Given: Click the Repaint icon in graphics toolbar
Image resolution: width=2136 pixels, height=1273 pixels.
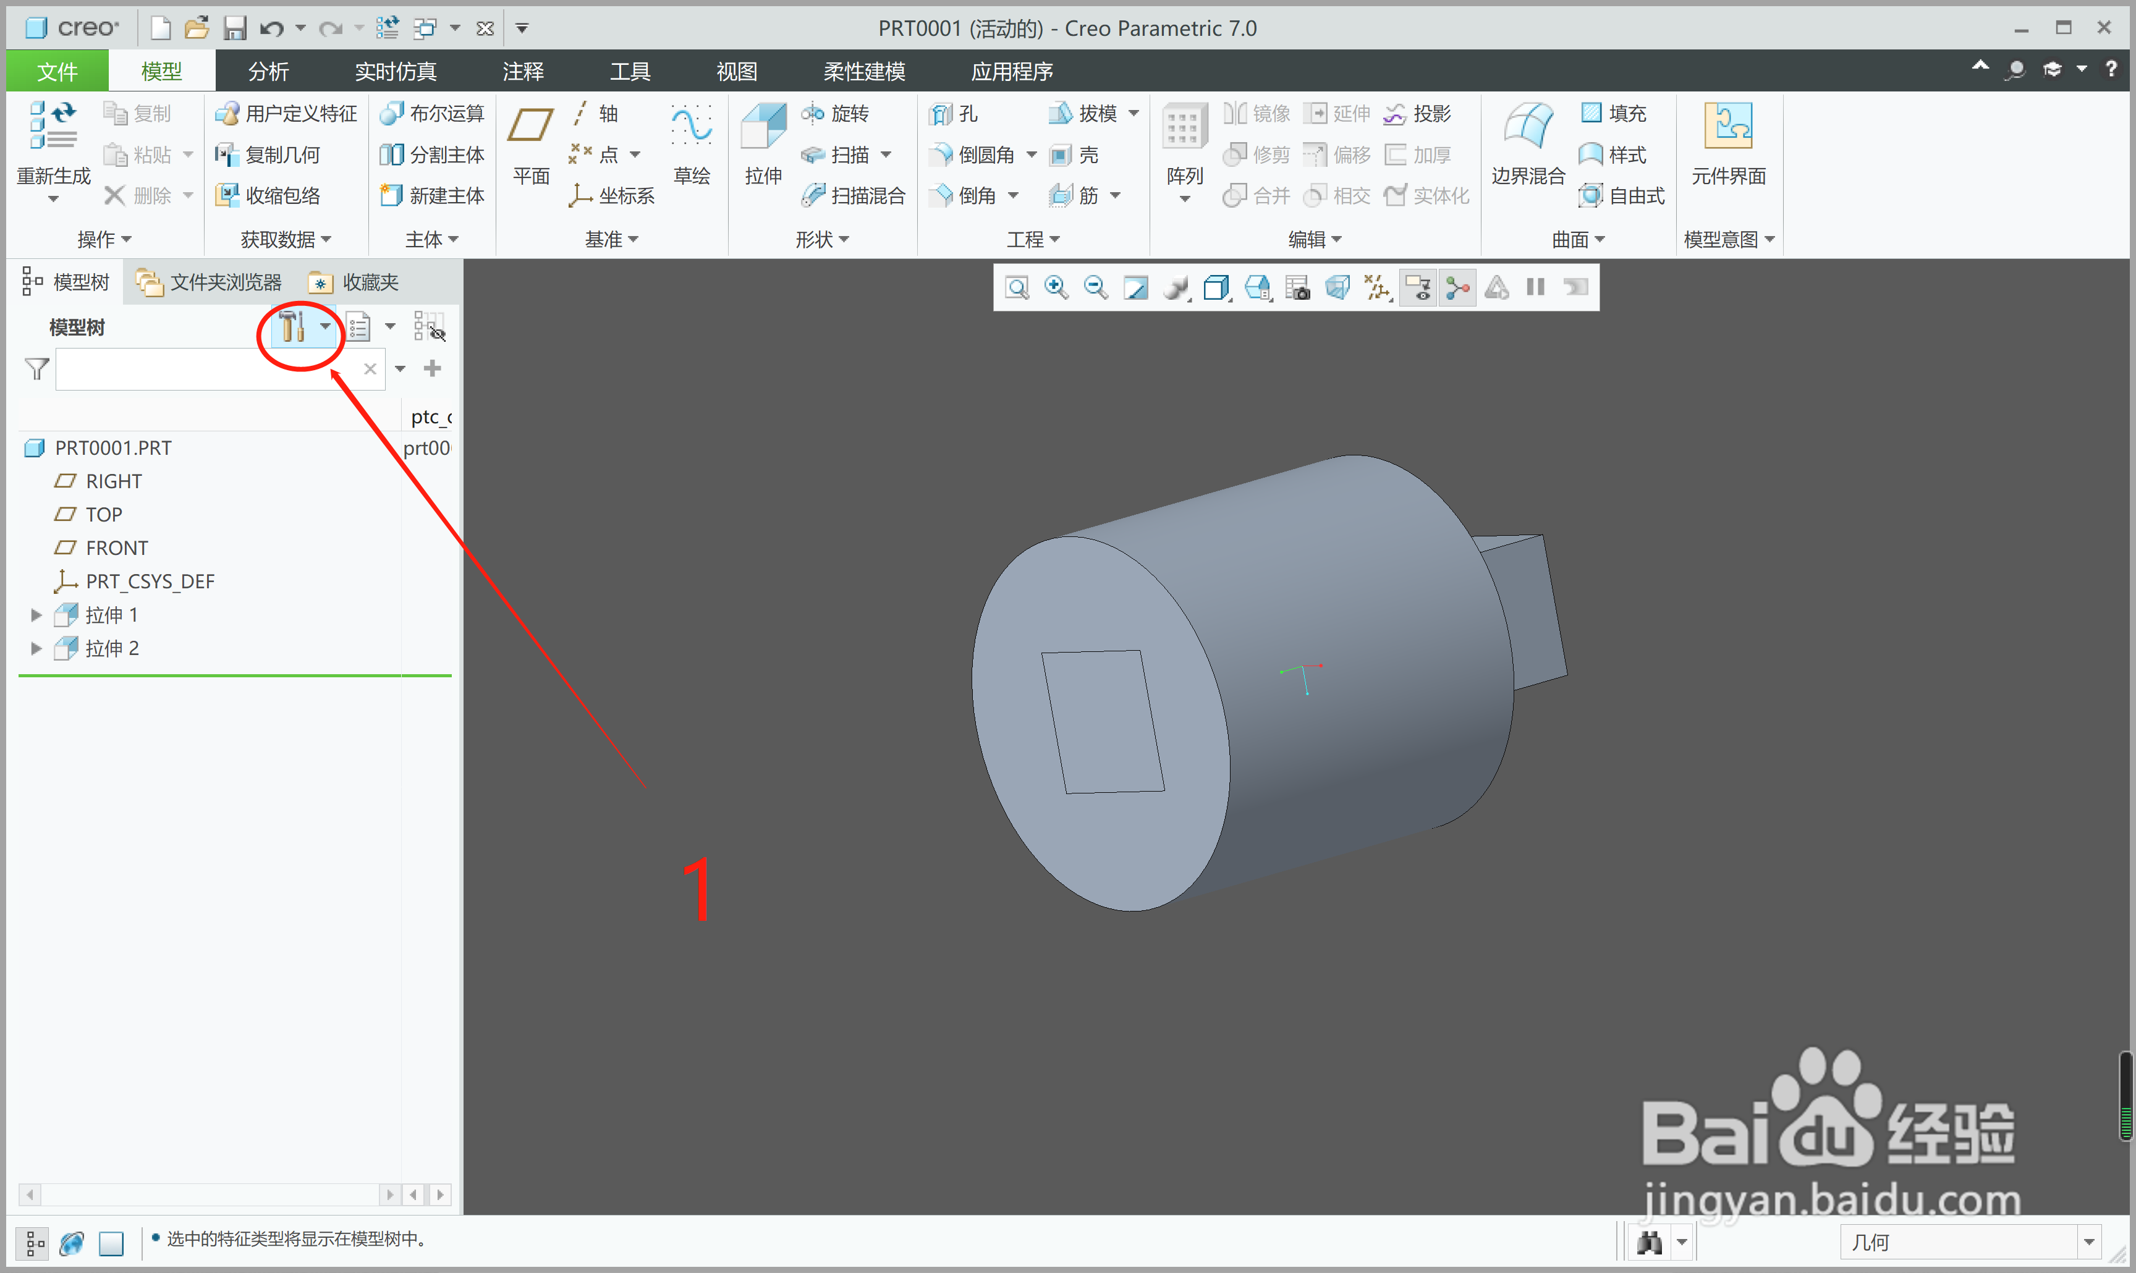Looking at the screenshot, I should coord(1136,287).
